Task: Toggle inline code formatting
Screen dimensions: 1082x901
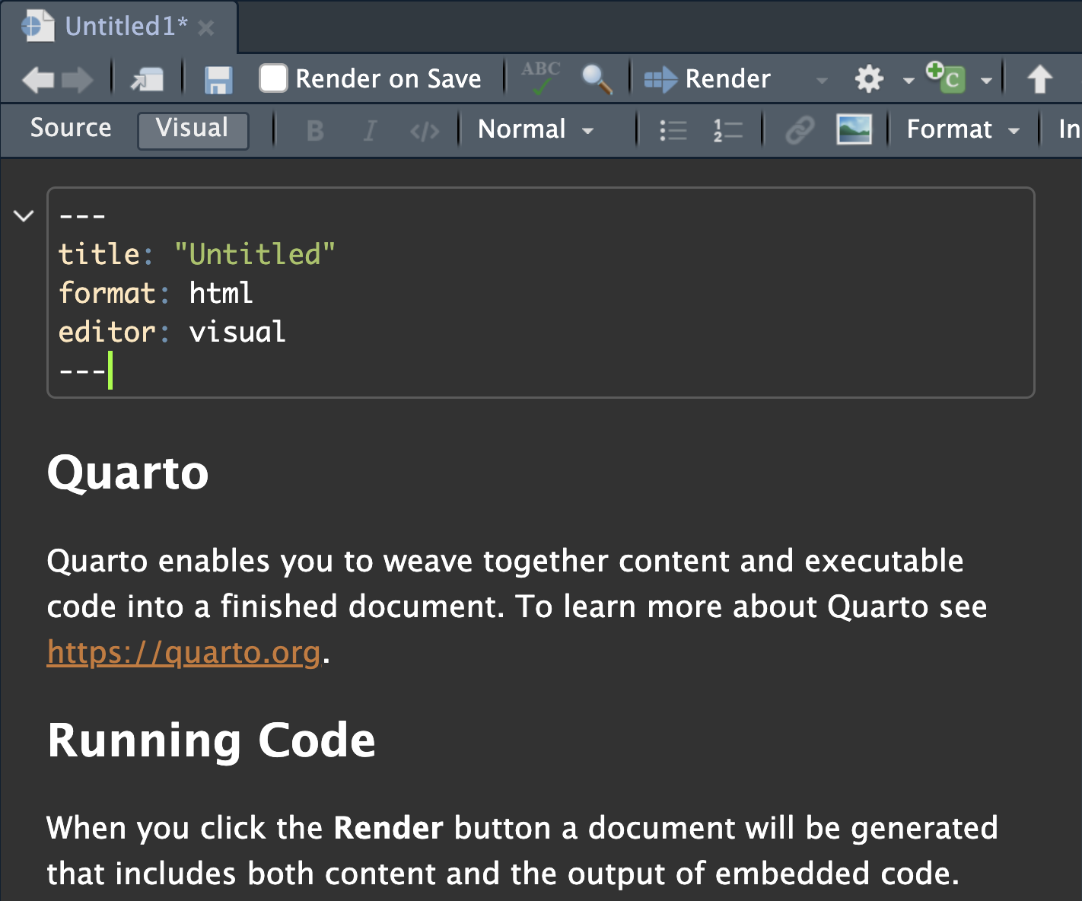Action: 425,131
